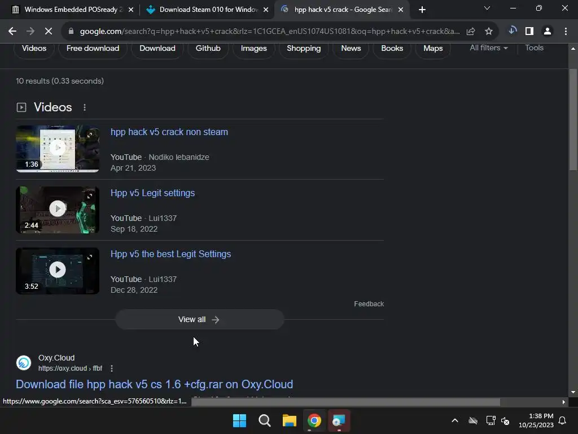Open the Windows Start menu

tap(239, 420)
